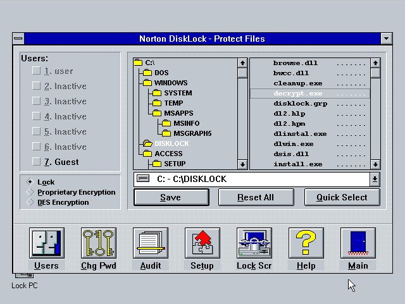Click the Lock Scr computer icon

pos(254,243)
